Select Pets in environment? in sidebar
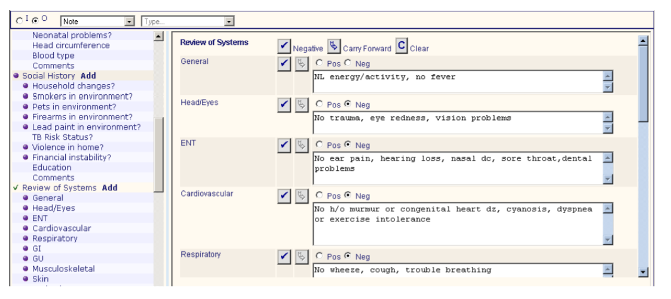 (x=73, y=106)
